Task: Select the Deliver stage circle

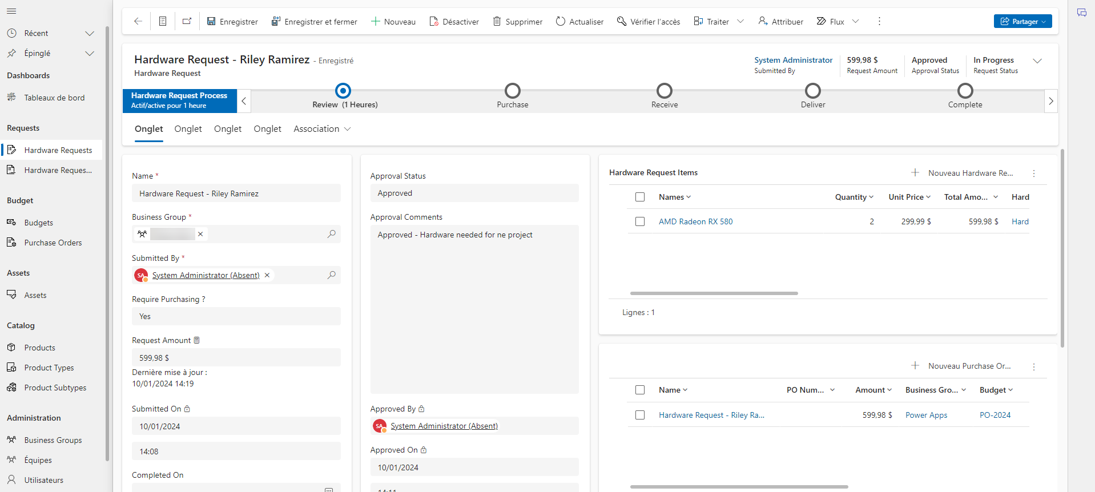Action: (x=813, y=91)
